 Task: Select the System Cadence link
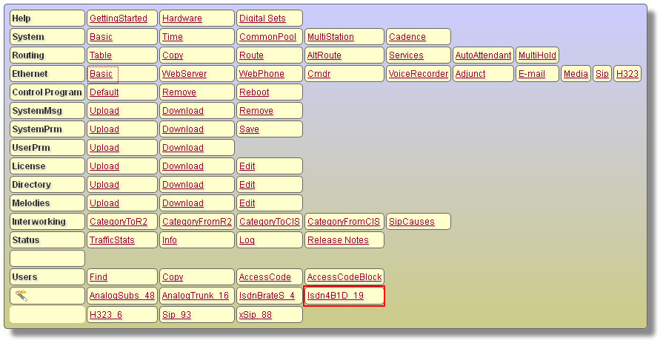coord(407,37)
